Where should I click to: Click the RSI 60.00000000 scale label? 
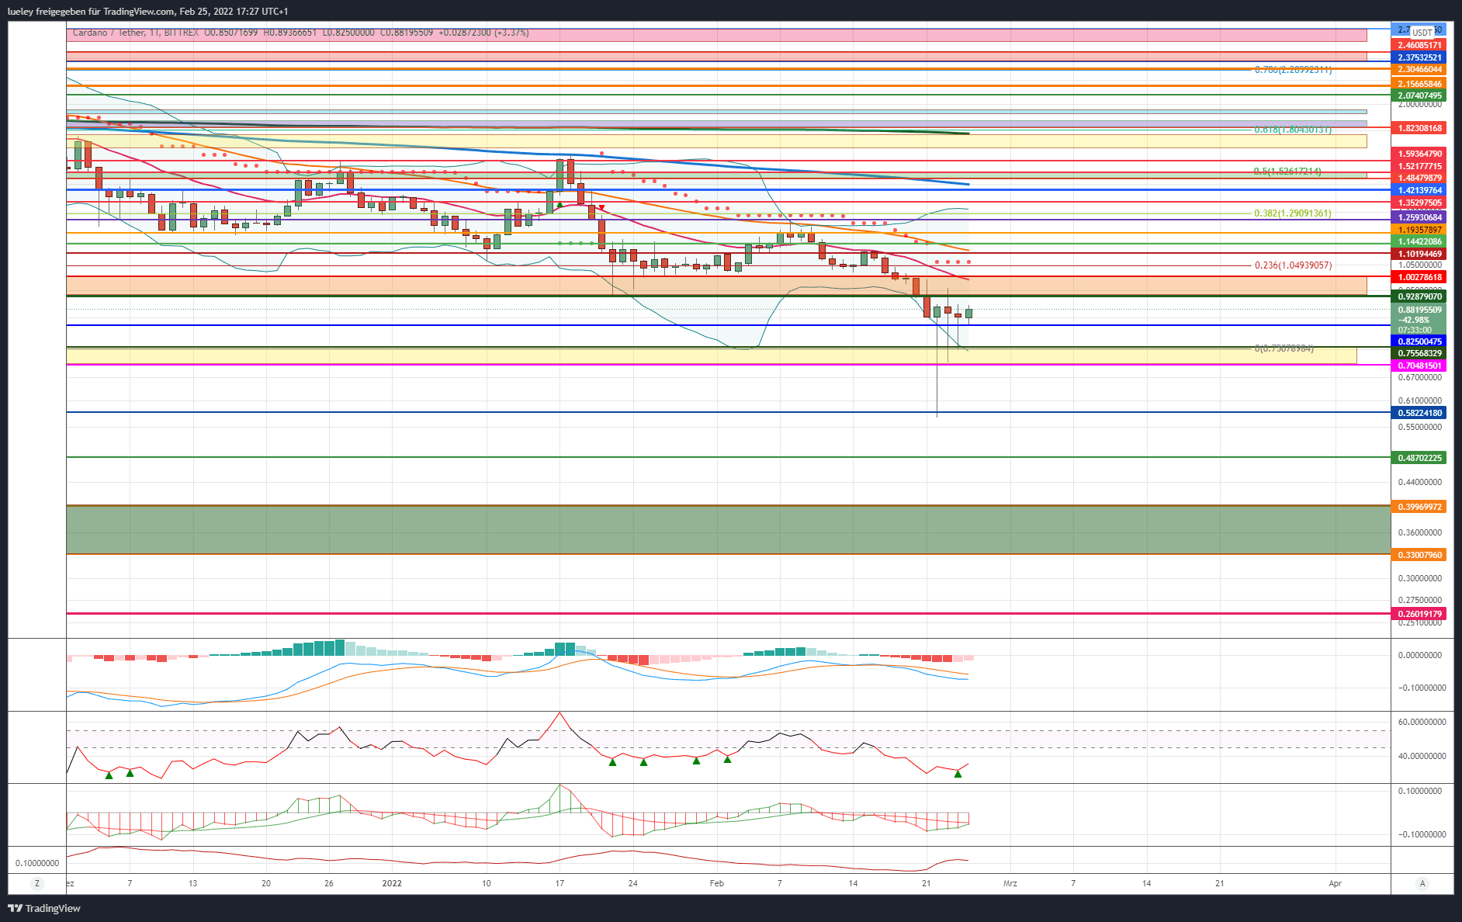(x=1422, y=722)
